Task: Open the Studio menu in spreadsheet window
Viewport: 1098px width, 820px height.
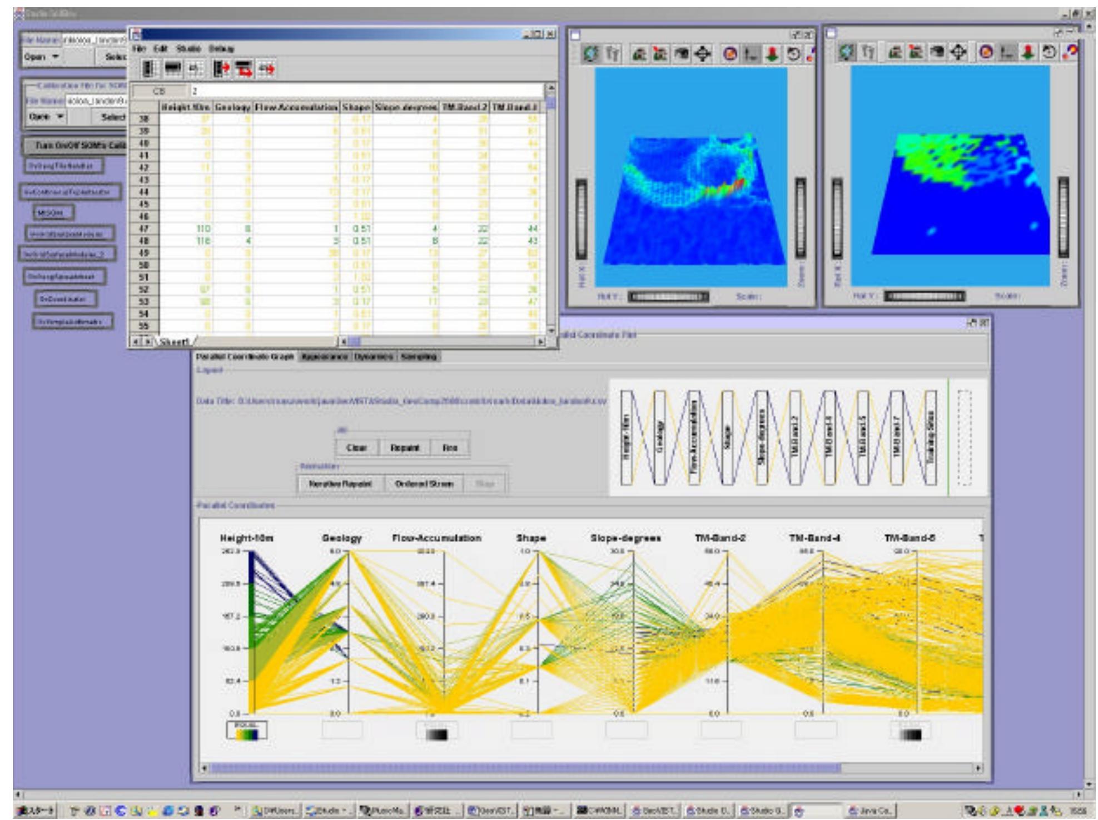Action: click(x=188, y=49)
